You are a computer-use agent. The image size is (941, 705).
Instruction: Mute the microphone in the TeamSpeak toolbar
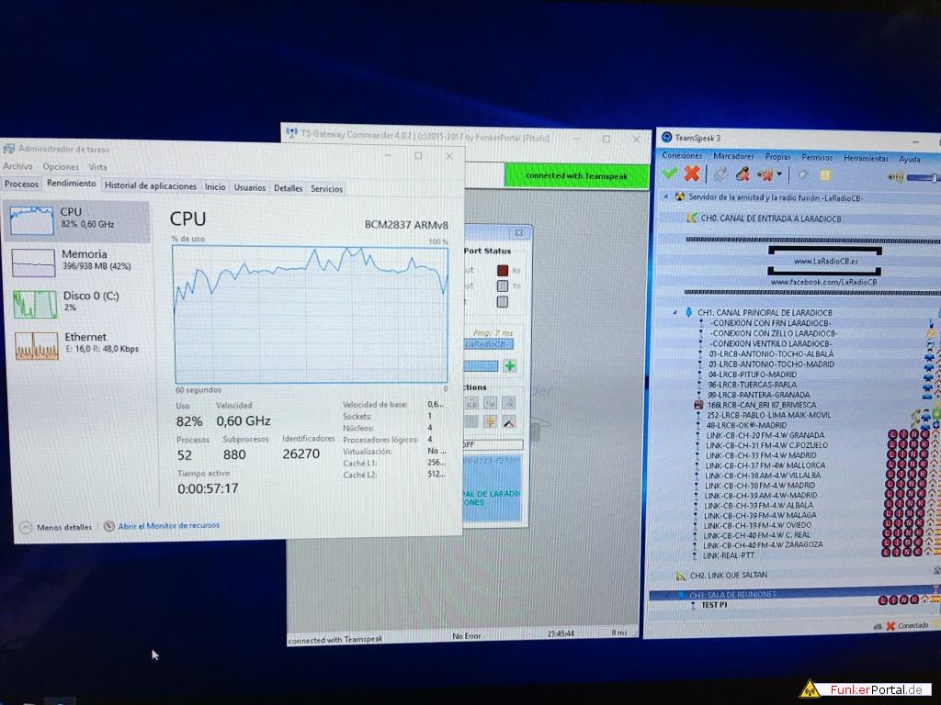click(743, 174)
